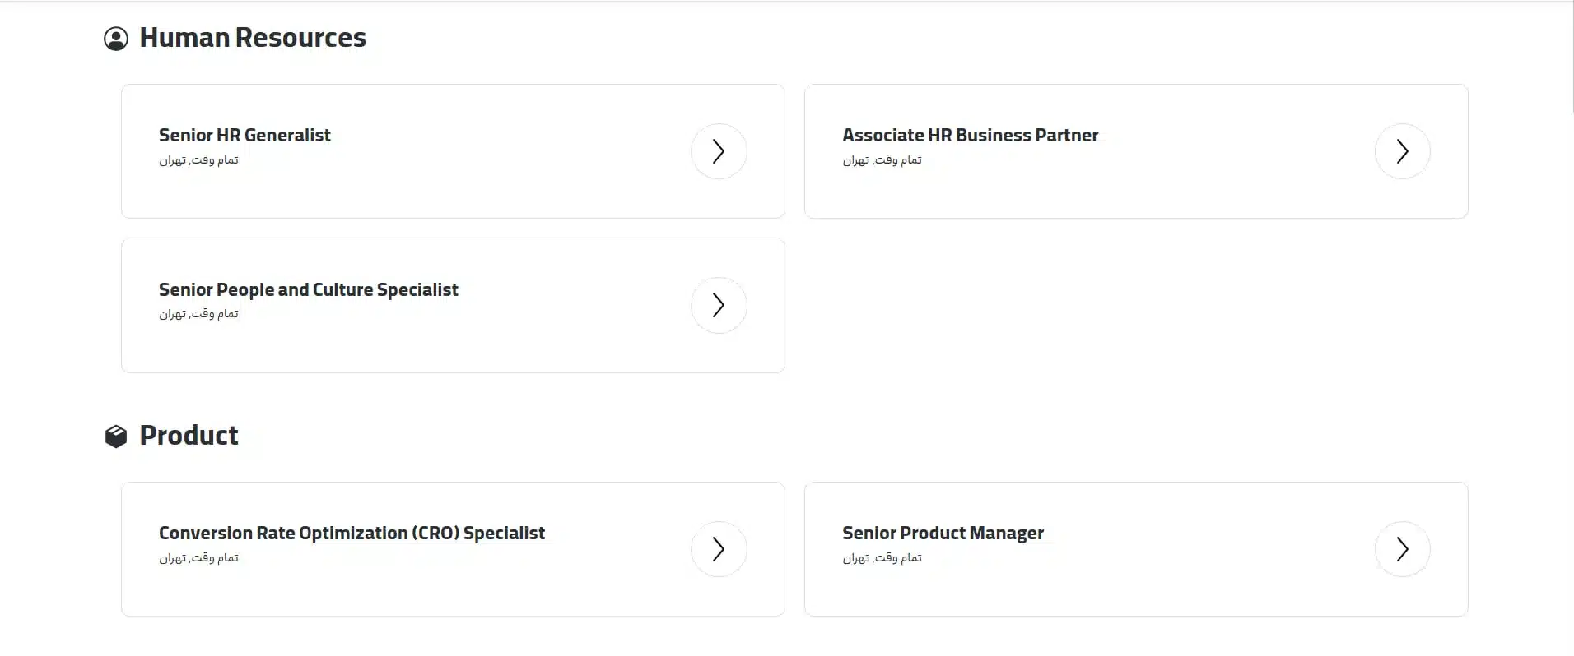This screenshot has height=656, width=1574.
Task: Click the Product section heading
Action: click(189, 436)
